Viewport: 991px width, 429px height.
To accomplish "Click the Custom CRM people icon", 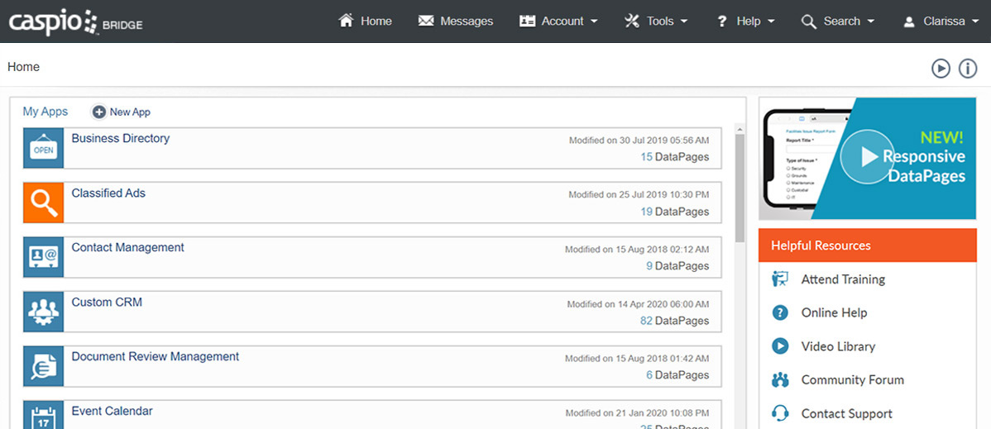I will coord(43,312).
